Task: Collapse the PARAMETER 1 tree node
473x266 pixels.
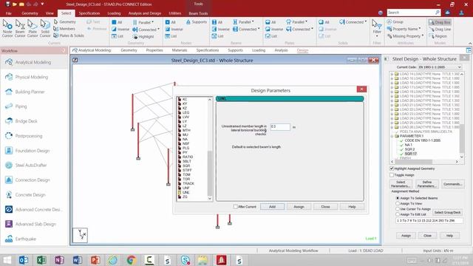Action: pos(392,136)
